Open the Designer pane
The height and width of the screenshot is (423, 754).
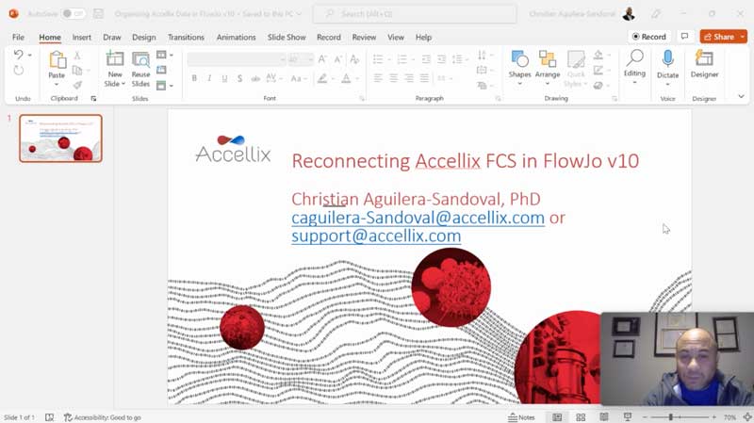pos(704,63)
